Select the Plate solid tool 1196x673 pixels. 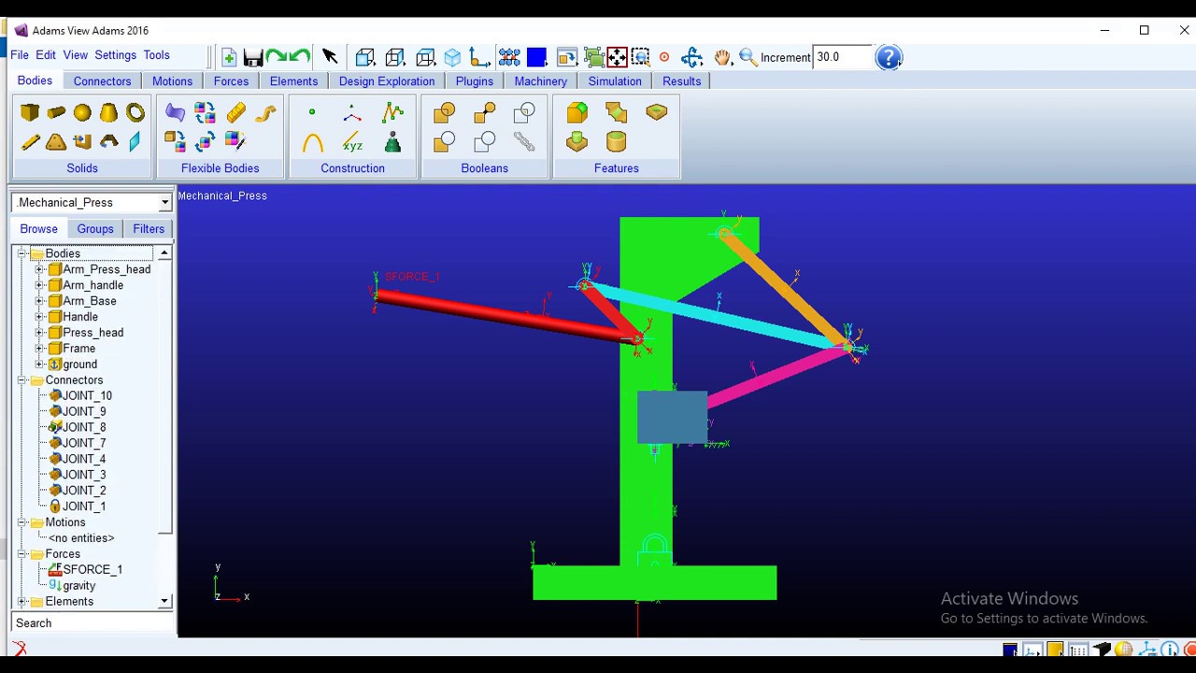[x=56, y=142]
